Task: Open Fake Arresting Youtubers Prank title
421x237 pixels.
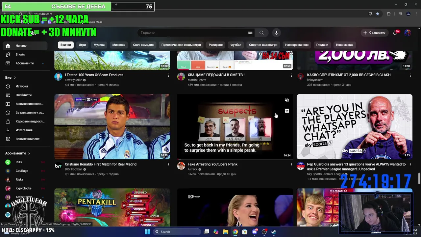Action: coord(212,164)
